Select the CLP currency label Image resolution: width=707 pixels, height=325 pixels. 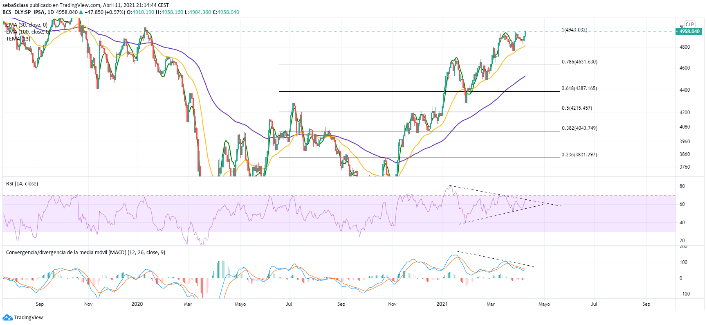click(x=690, y=25)
